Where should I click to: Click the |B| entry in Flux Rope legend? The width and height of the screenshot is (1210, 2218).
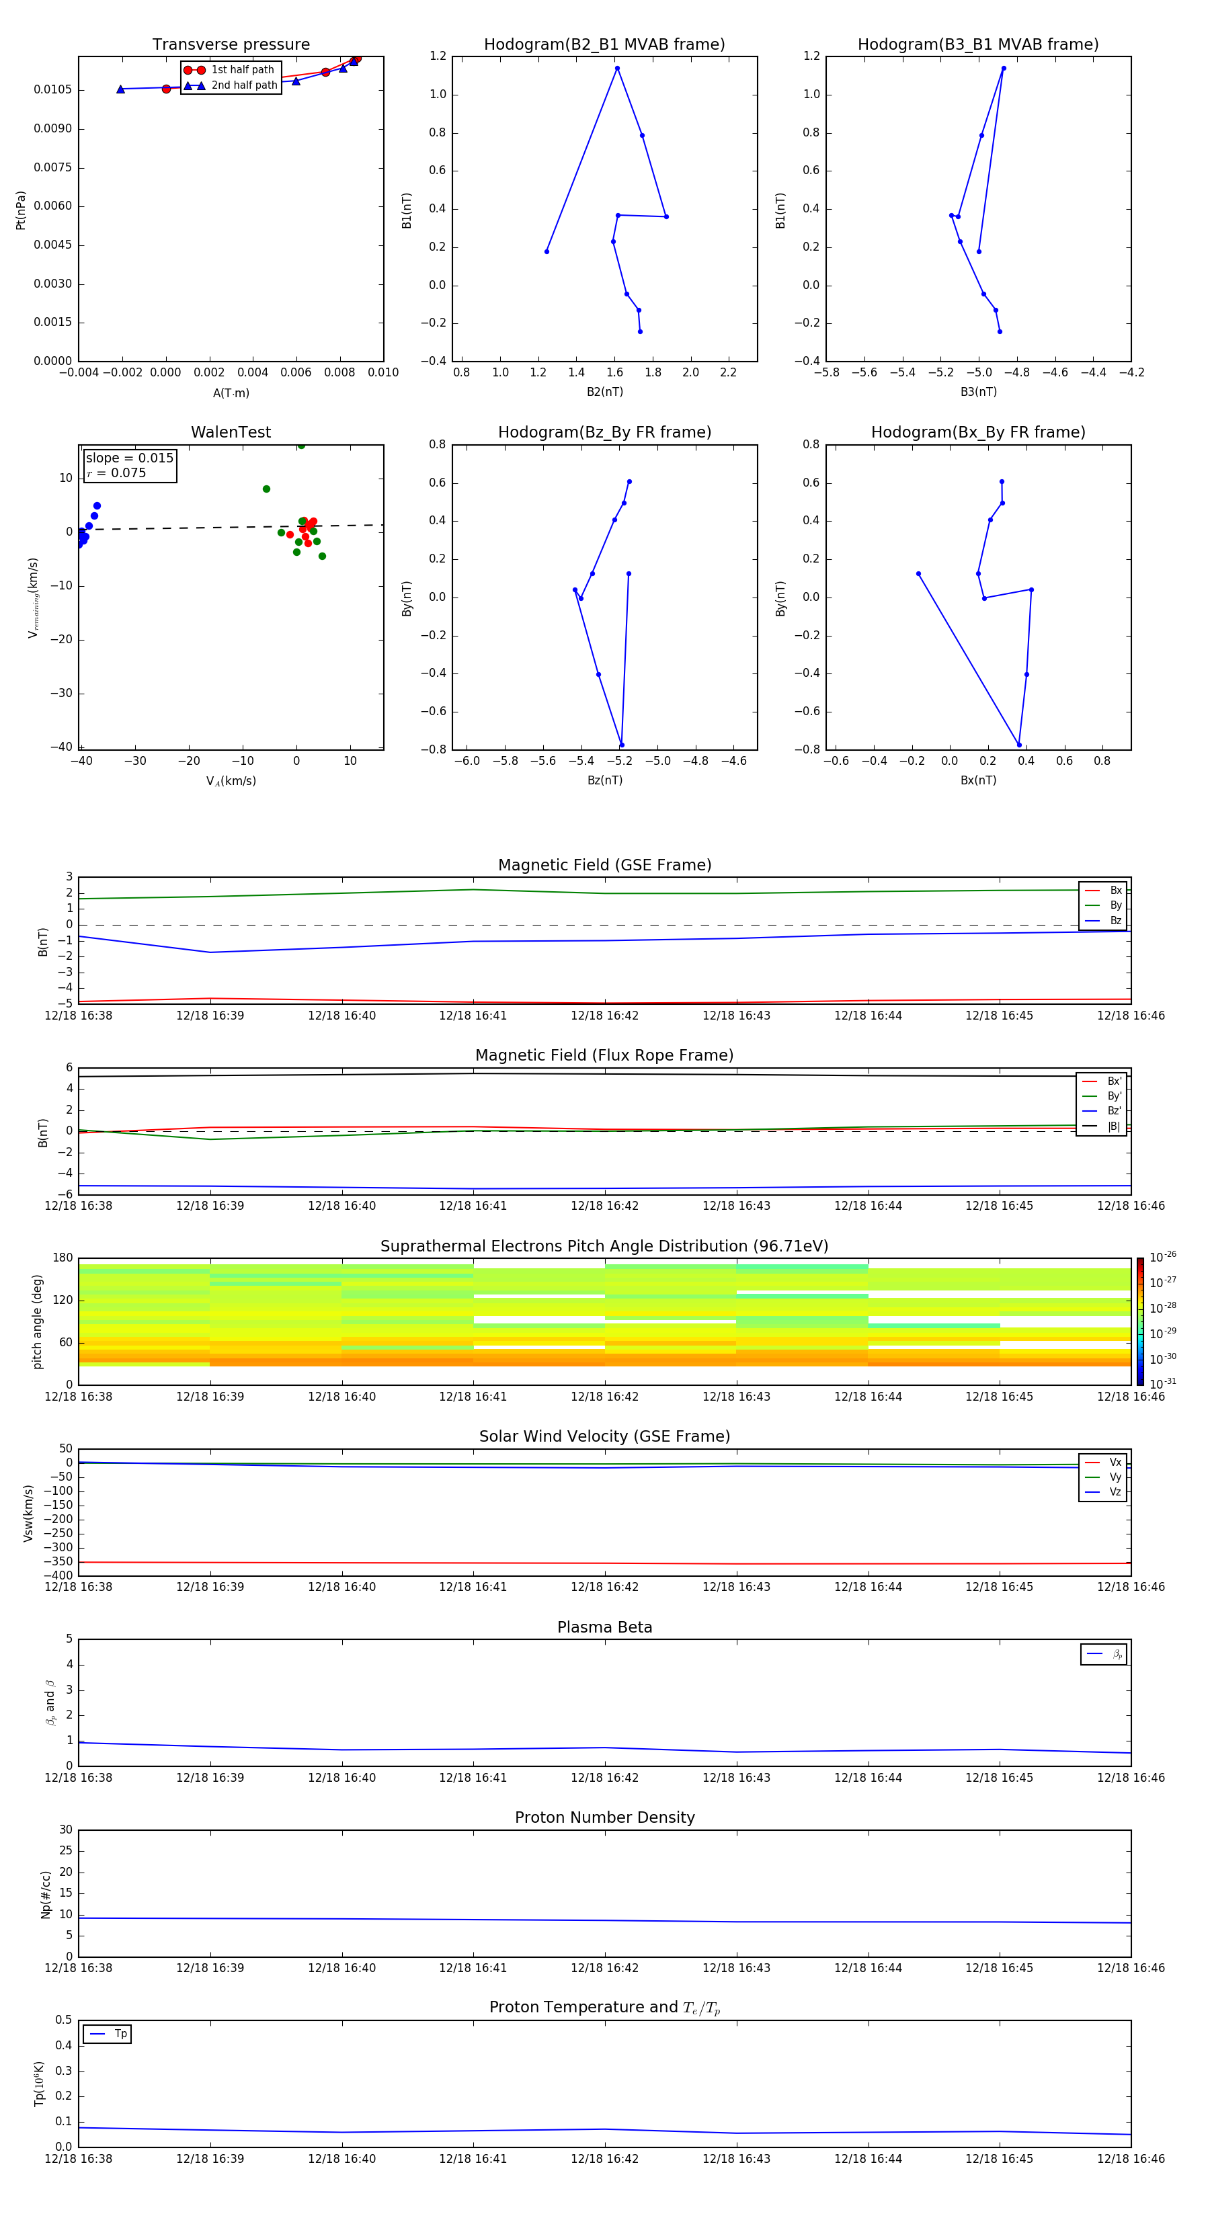click(1113, 1126)
